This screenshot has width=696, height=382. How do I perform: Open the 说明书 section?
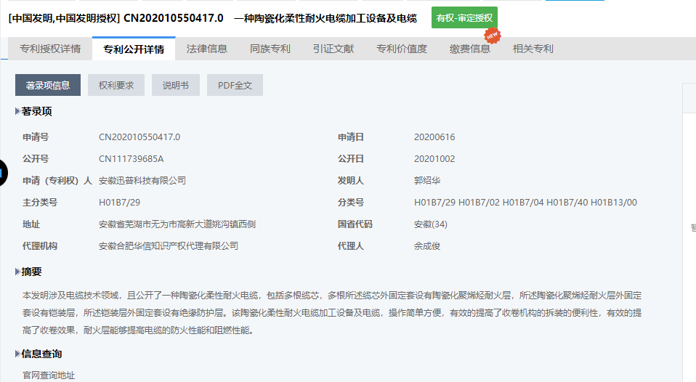(175, 85)
